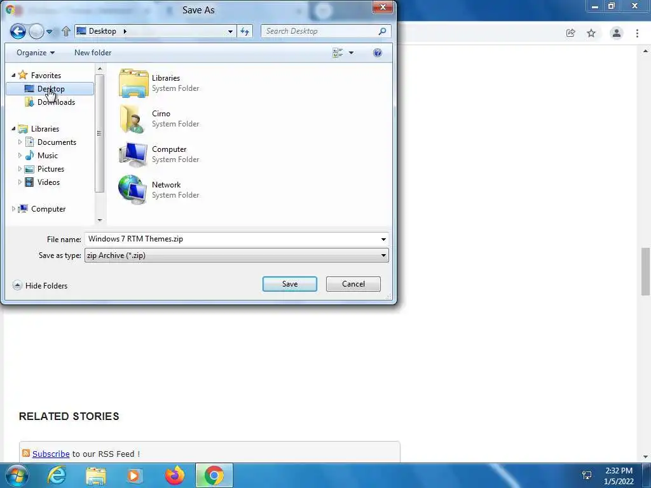Image resolution: width=651 pixels, height=488 pixels.
Task: Collapse the Libraries tree group
Action: click(x=13, y=128)
